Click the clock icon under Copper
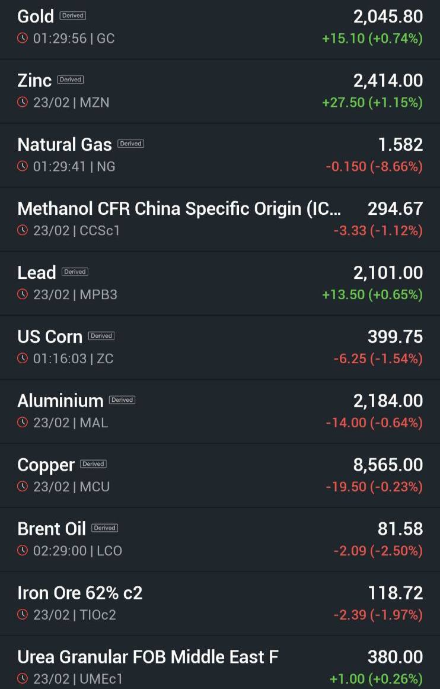440x689 pixels. [23, 487]
